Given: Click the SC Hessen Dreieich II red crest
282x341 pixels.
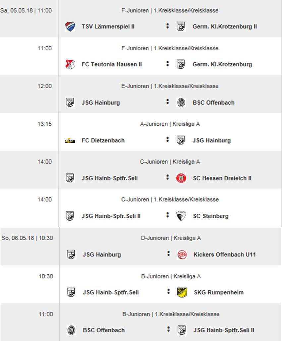Looking at the screenshot, I should 181,178.
